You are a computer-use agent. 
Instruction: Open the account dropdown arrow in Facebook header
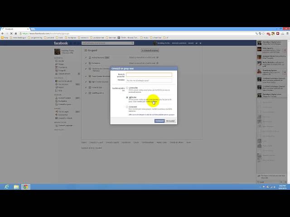coord(200,43)
